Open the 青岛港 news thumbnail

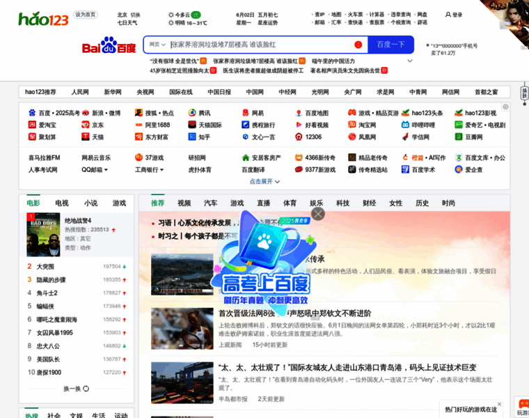[182, 383]
